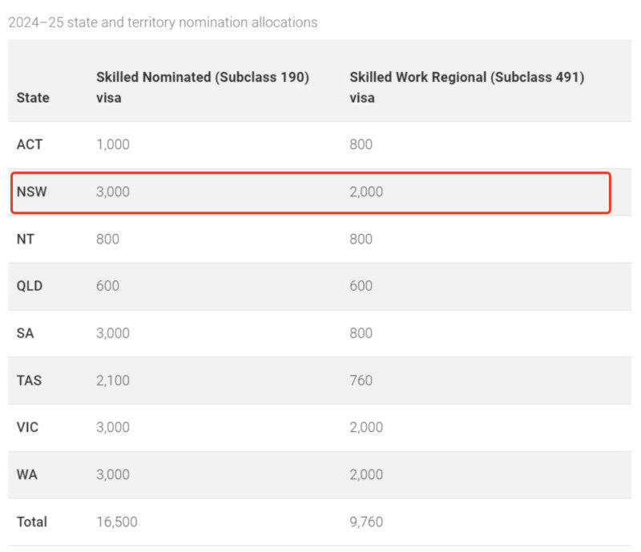Click the 'Skilled Nominated (Subclass 190) visa' header
The width and height of the screenshot is (641, 552).
coord(203,87)
